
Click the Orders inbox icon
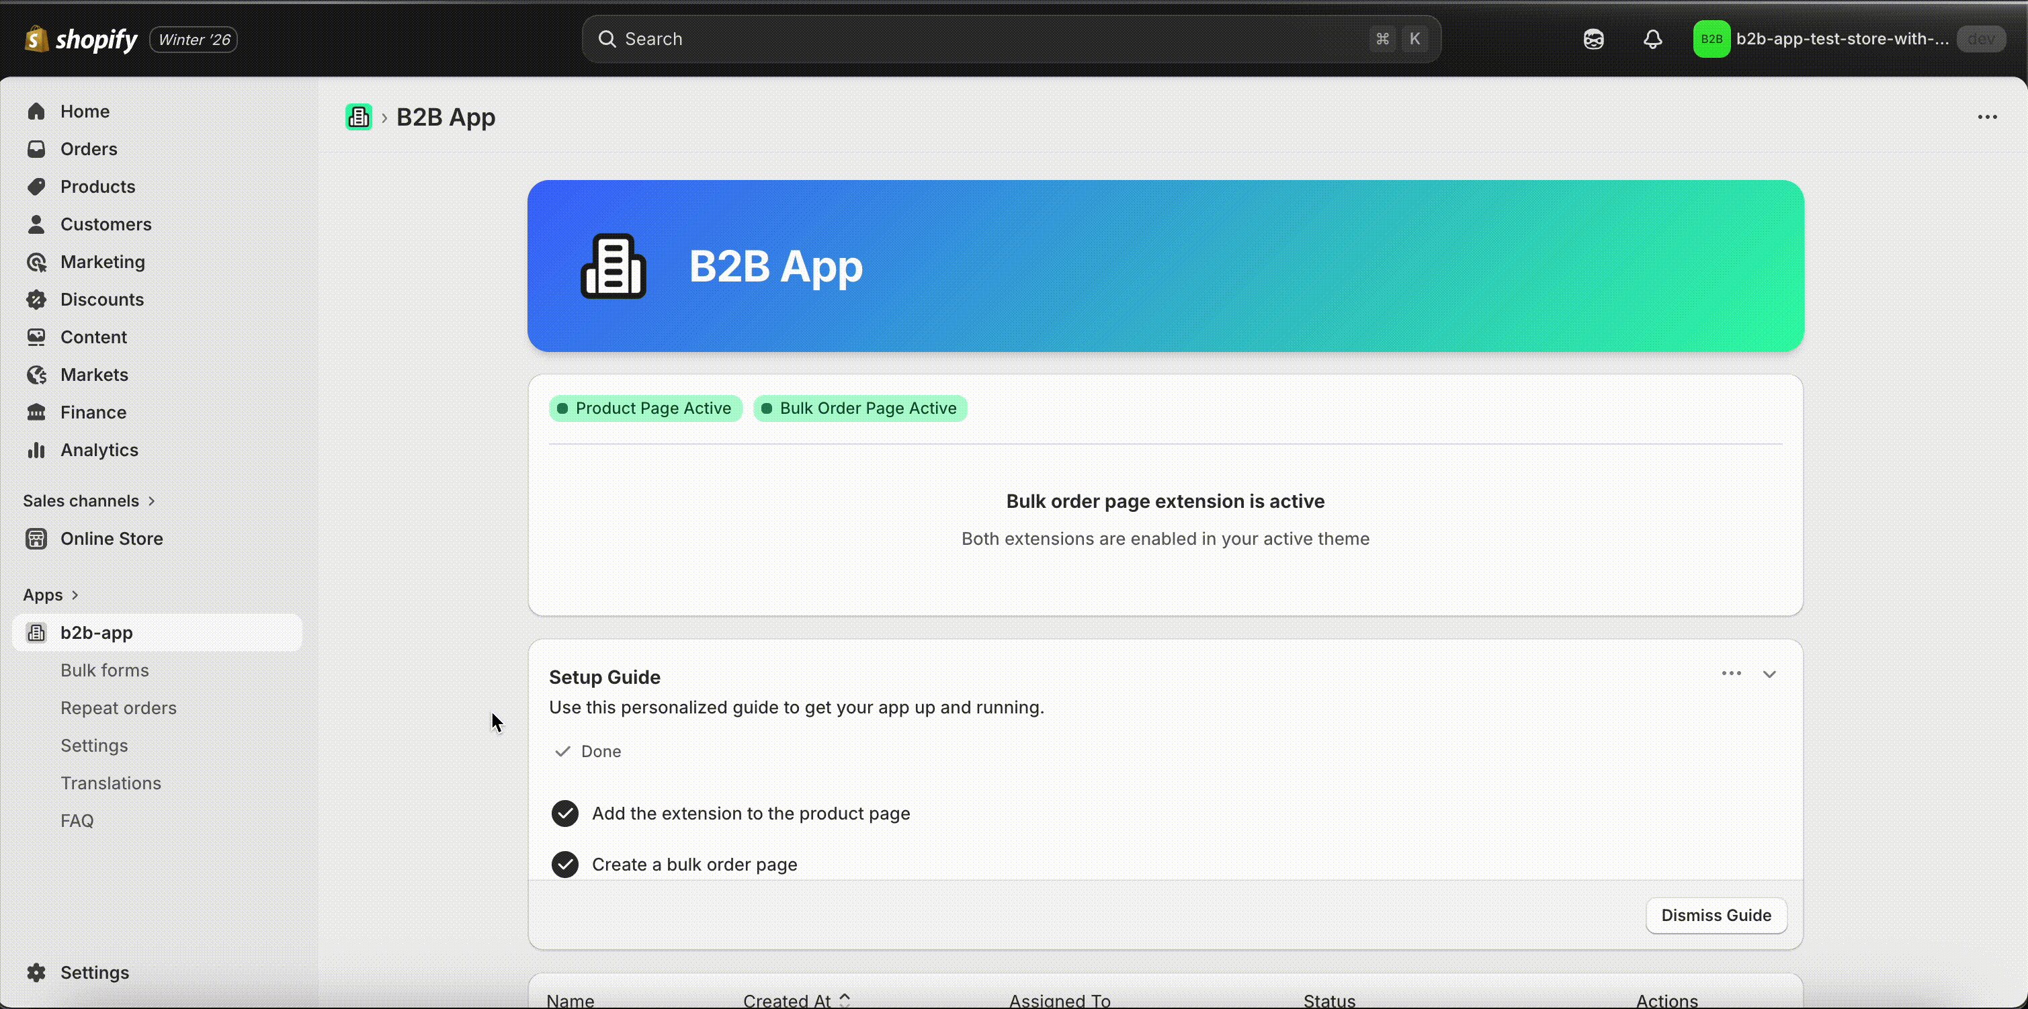pos(36,150)
